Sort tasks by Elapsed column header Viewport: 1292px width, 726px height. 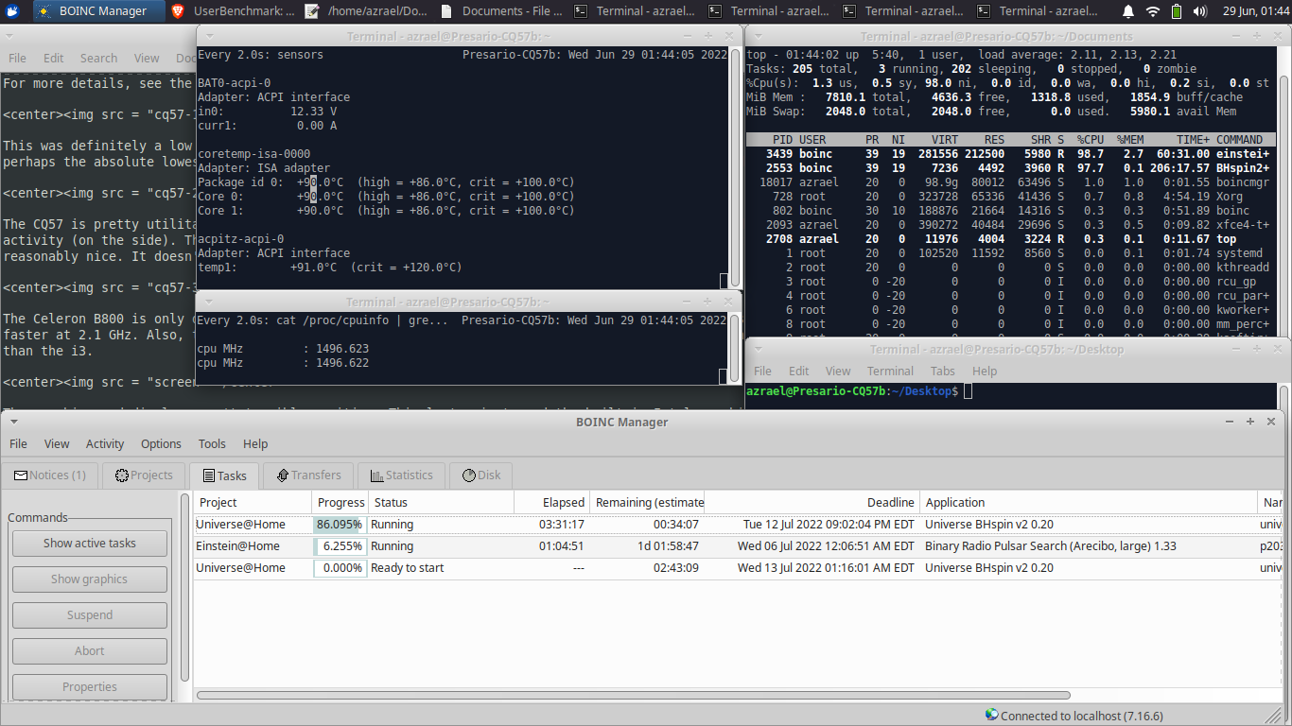pyautogui.click(x=551, y=502)
